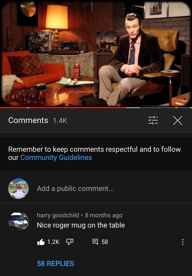Image resolution: width=192 pixels, height=276 pixels.
Task: Open the Community Guidelines link
Action: 56,157
